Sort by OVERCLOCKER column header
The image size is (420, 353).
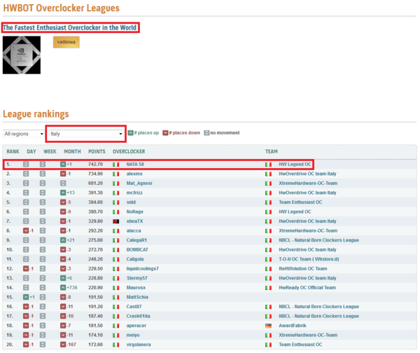click(129, 151)
